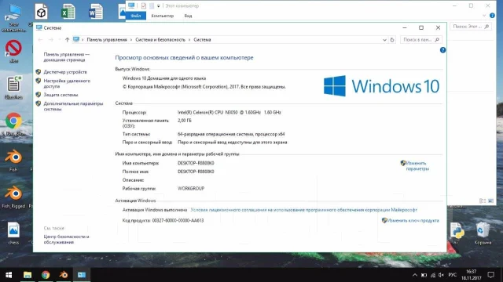Click Change settings for computer name
Image resolution: width=503 pixels, height=282 pixels.
[x=417, y=165]
